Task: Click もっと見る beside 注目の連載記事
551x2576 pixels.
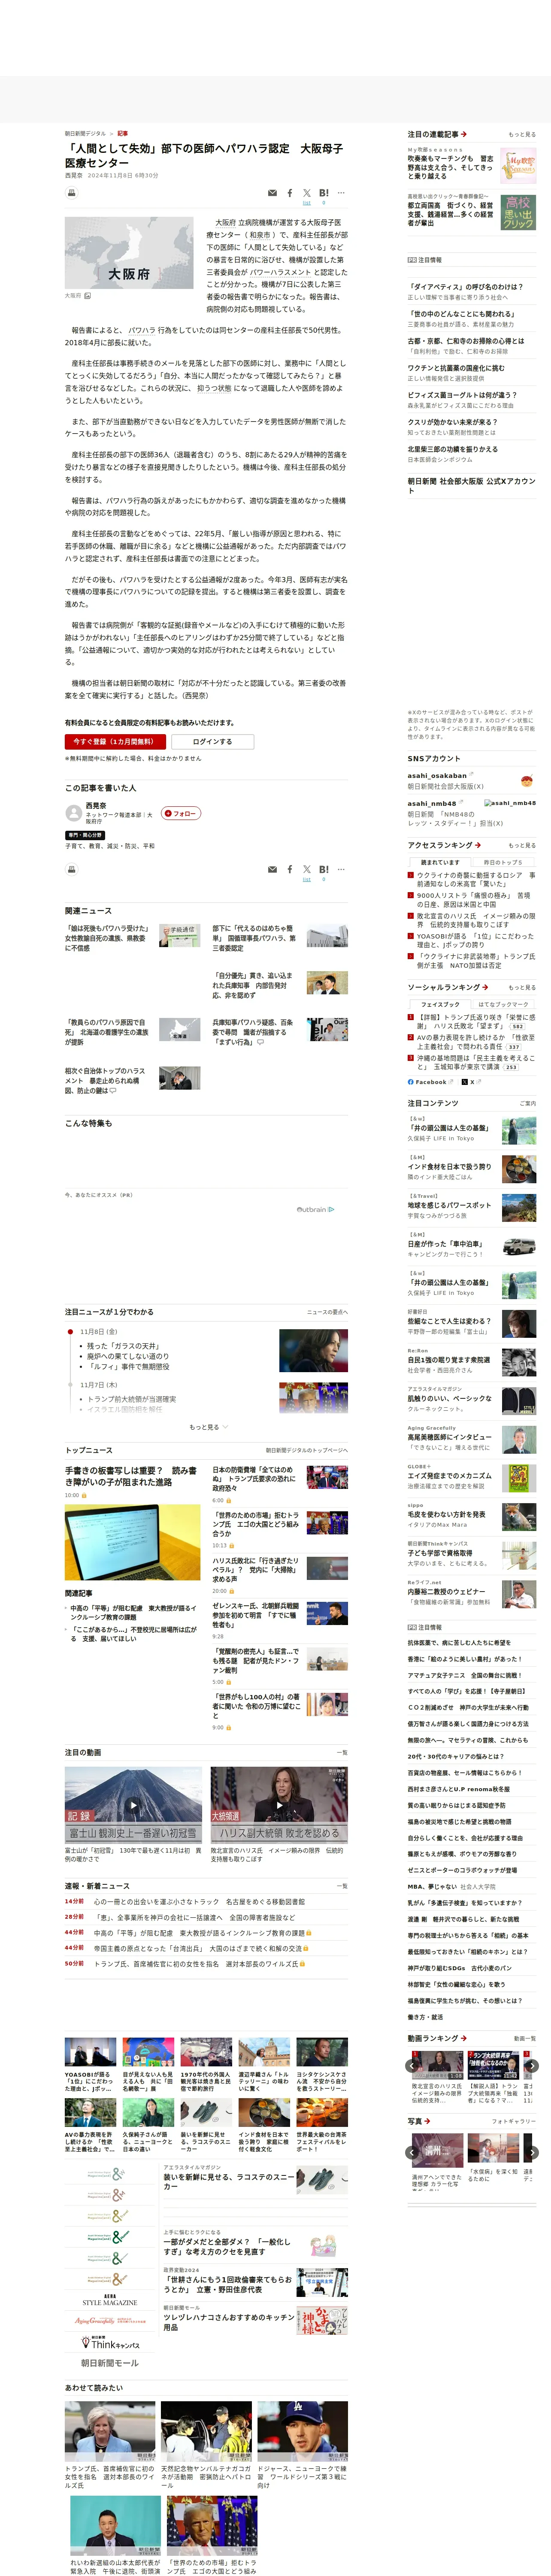Action: (521, 135)
